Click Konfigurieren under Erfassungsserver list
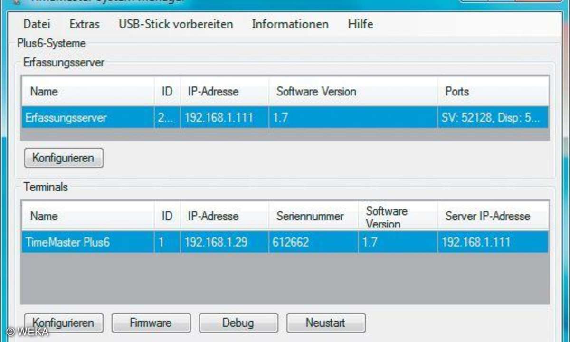 tap(63, 158)
